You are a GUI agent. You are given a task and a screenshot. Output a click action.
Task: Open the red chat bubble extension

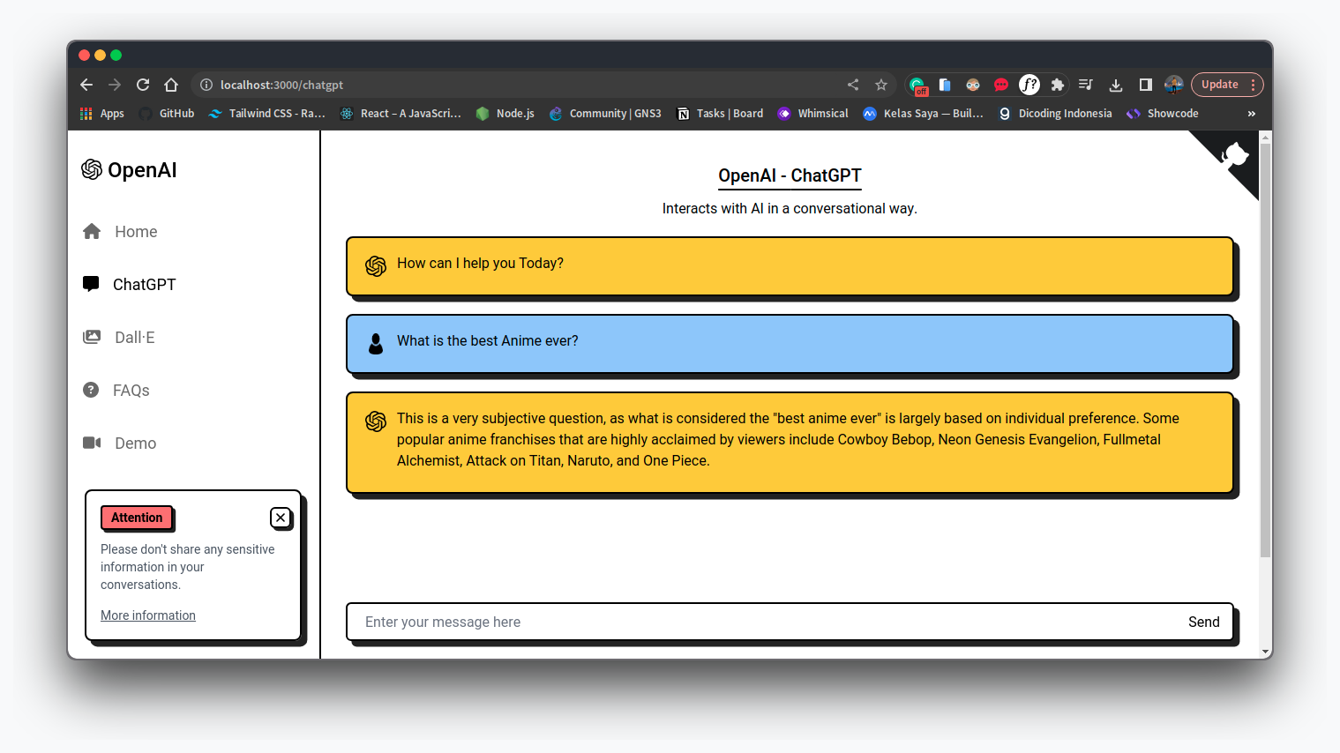pos(1001,85)
